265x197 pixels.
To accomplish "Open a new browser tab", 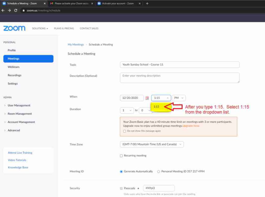I will [x=147, y=4].
